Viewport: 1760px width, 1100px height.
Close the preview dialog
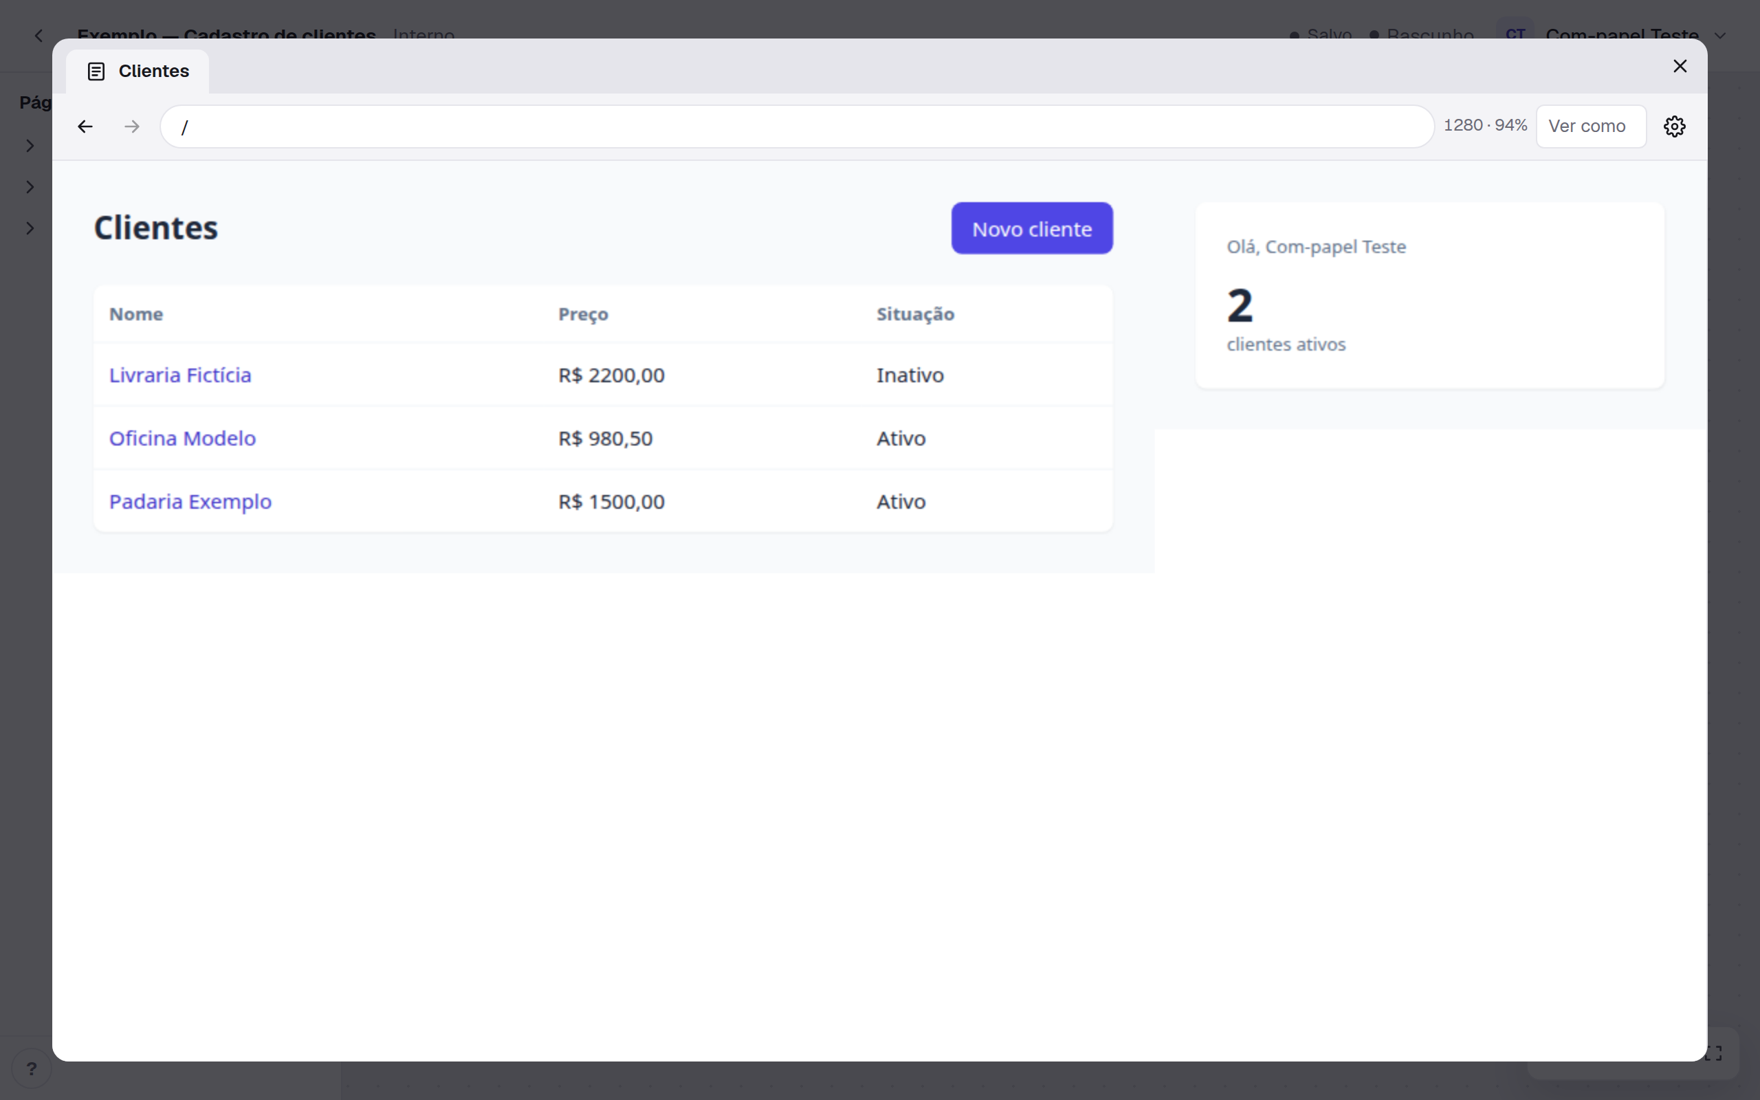[1680, 66]
